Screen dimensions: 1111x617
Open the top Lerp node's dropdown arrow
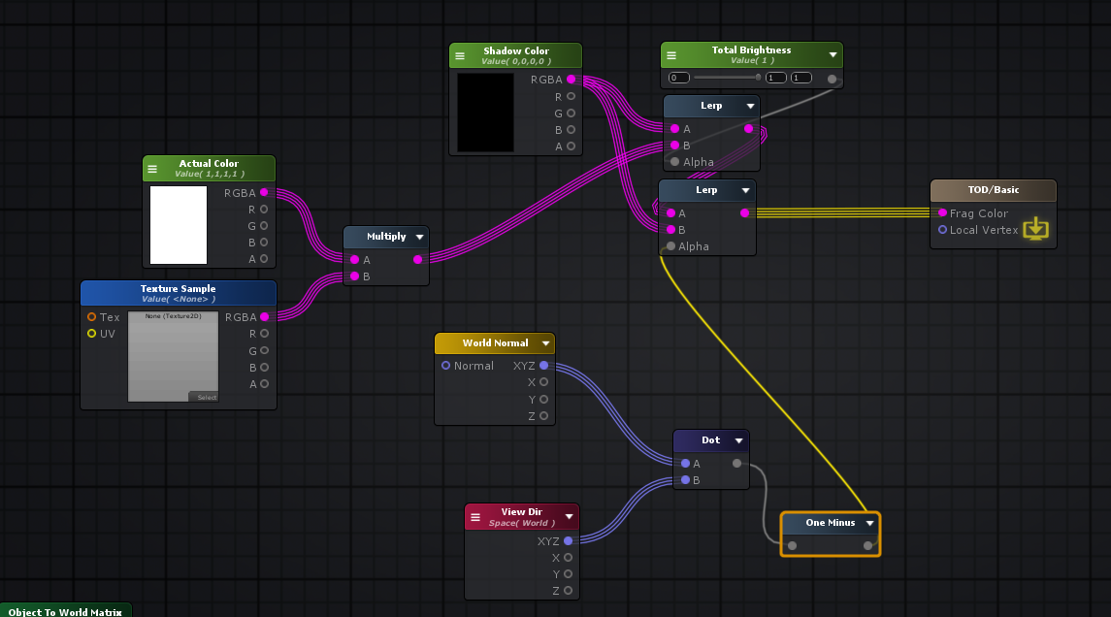[750, 106]
